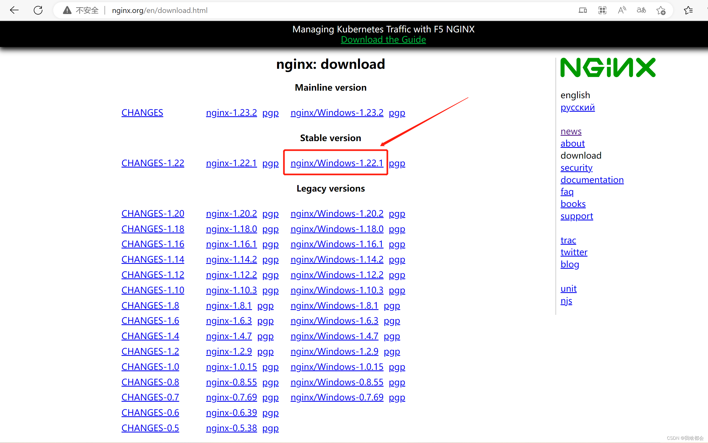
Task: Download nginx/Windows-1.2.9
Action: tap(334, 351)
